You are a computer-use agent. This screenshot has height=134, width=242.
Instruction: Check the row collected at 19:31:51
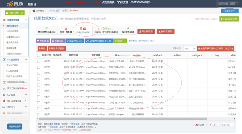pyautogui.click(x=39, y=114)
